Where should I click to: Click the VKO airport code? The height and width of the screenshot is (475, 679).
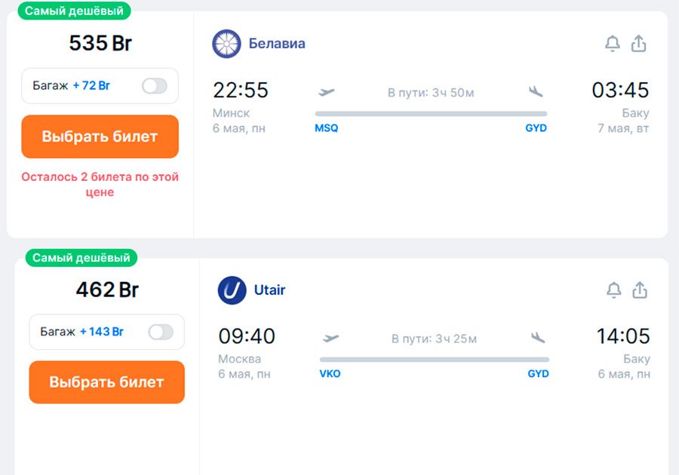(x=330, y=374)
